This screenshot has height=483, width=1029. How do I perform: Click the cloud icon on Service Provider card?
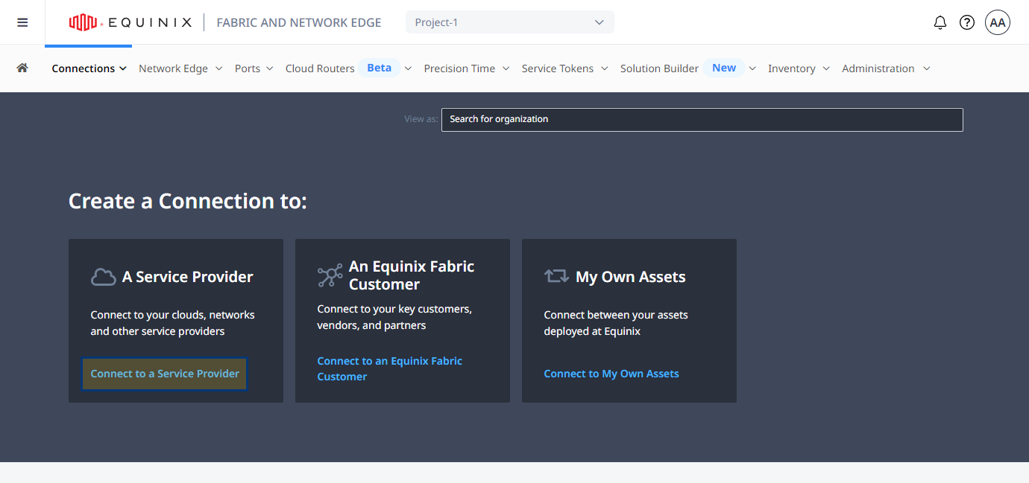(x=103, y=277)
